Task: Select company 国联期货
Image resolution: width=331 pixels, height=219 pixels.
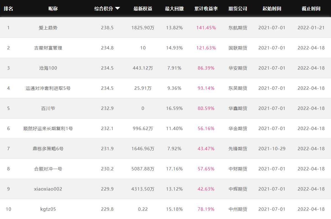Action: [238, 48]
